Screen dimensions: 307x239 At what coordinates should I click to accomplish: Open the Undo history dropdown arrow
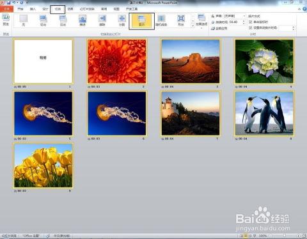tap(17, 3)
